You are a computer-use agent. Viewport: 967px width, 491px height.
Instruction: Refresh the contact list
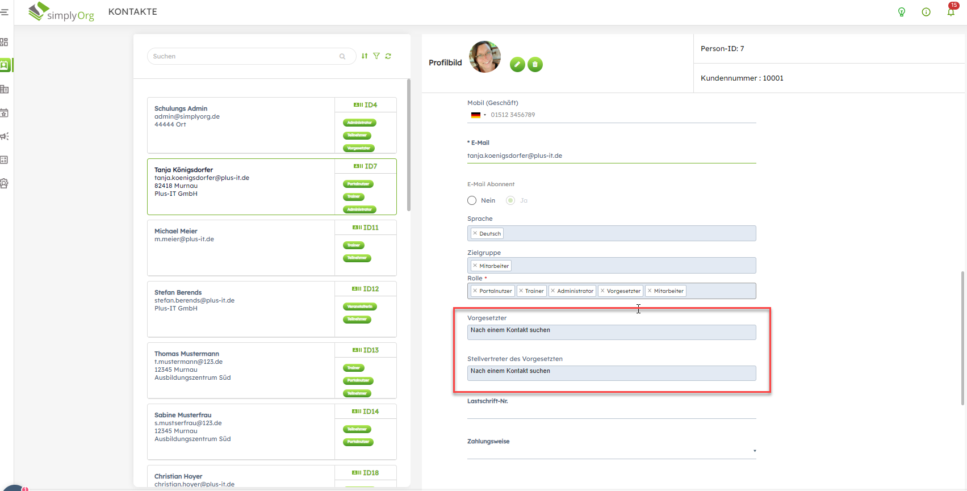click(388, 56)
